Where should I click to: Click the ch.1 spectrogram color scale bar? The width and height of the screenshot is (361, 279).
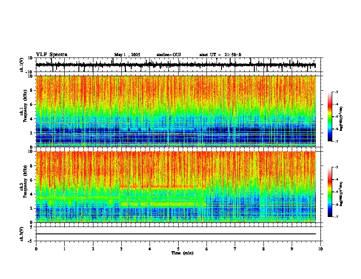coord(330,117)
